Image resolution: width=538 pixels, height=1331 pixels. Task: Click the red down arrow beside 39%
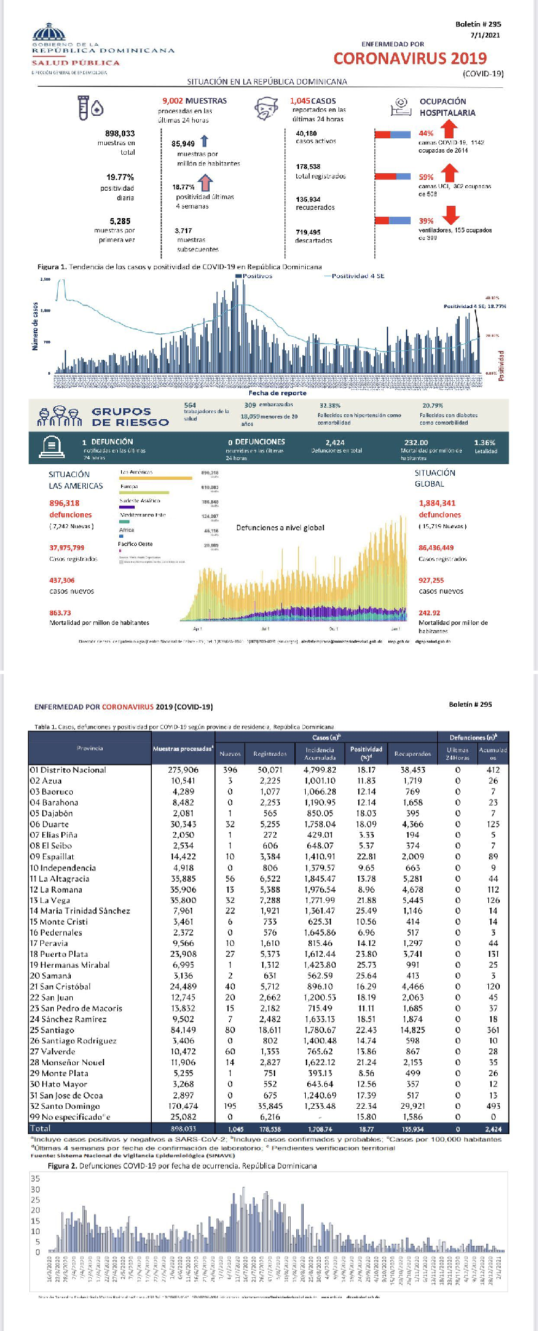pos(449,215)
